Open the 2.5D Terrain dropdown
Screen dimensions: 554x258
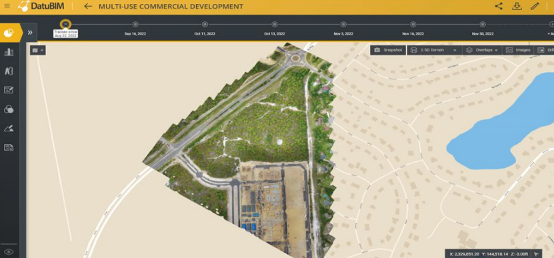(434, 50)
